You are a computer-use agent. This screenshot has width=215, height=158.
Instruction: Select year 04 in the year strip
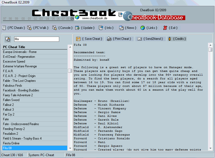point(47,19)
